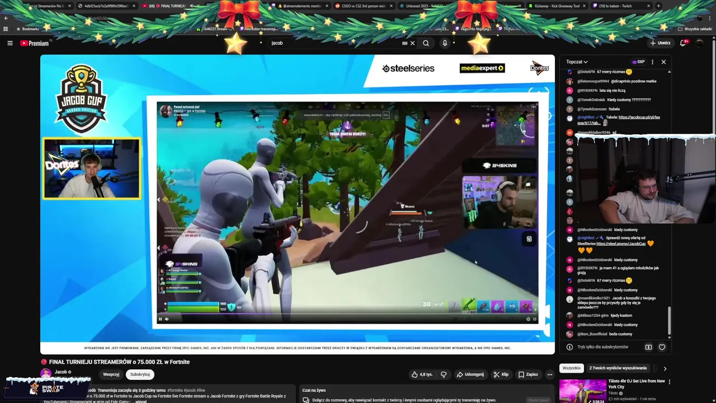Select Z Twoich wyników wyszukiwania chip
This screenshot has height=403, width=716.
(x=618, y=368)
